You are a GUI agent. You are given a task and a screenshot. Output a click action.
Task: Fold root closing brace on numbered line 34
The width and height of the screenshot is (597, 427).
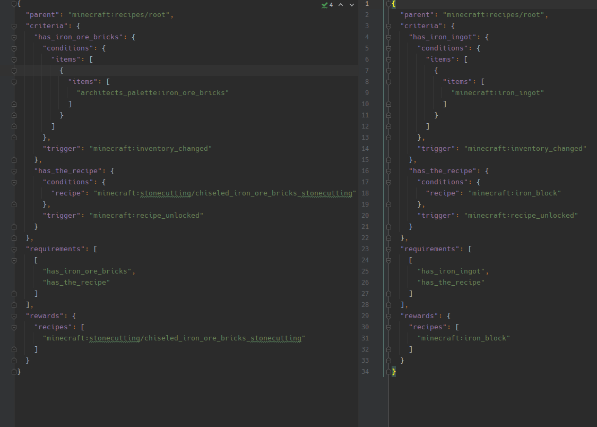click(x=389, y=372)
